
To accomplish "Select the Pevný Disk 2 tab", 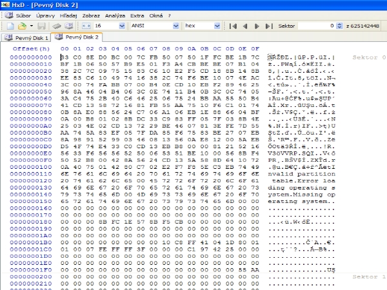I will 76,37.
